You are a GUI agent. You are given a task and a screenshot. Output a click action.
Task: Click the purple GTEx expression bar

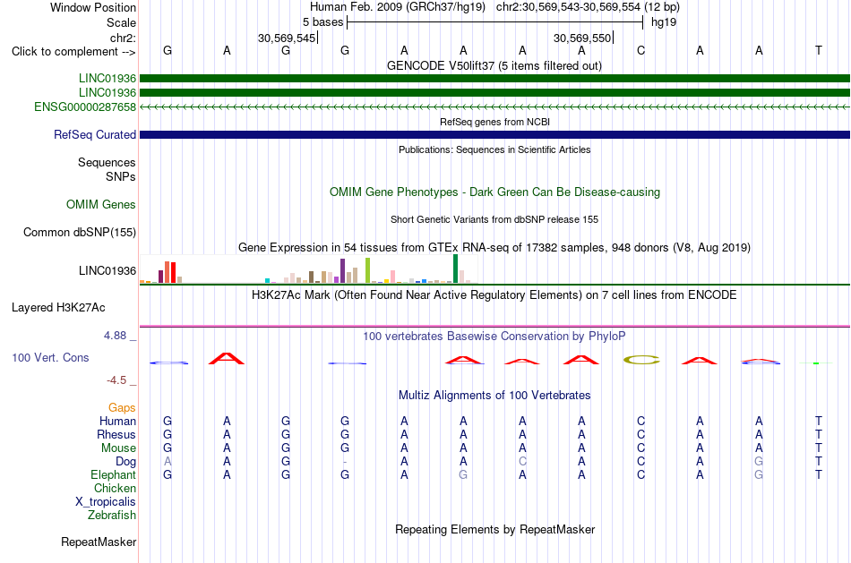point(342,270)
